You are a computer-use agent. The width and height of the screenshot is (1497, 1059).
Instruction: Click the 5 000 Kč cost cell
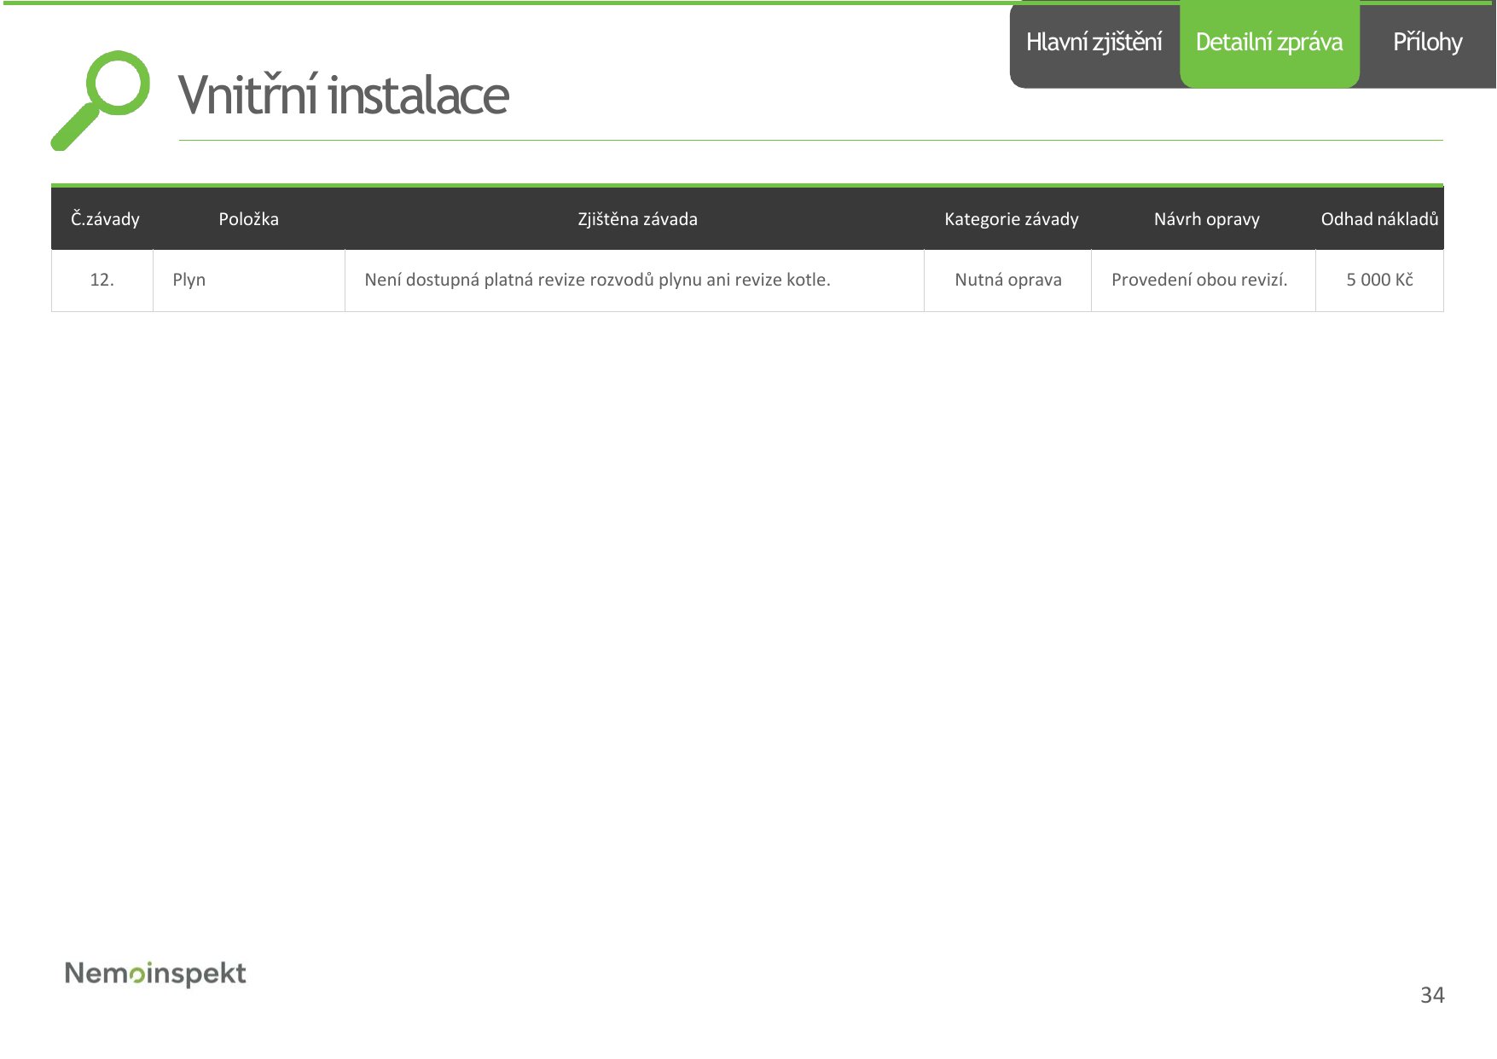tap(1379, 281)
